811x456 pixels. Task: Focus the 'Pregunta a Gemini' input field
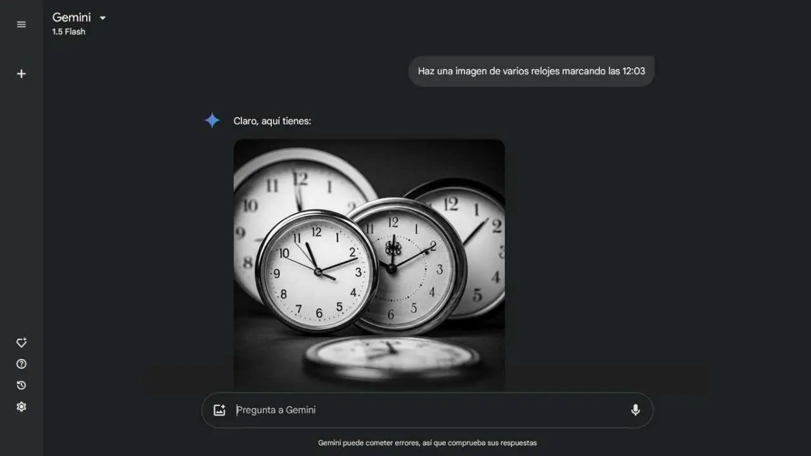418,410
